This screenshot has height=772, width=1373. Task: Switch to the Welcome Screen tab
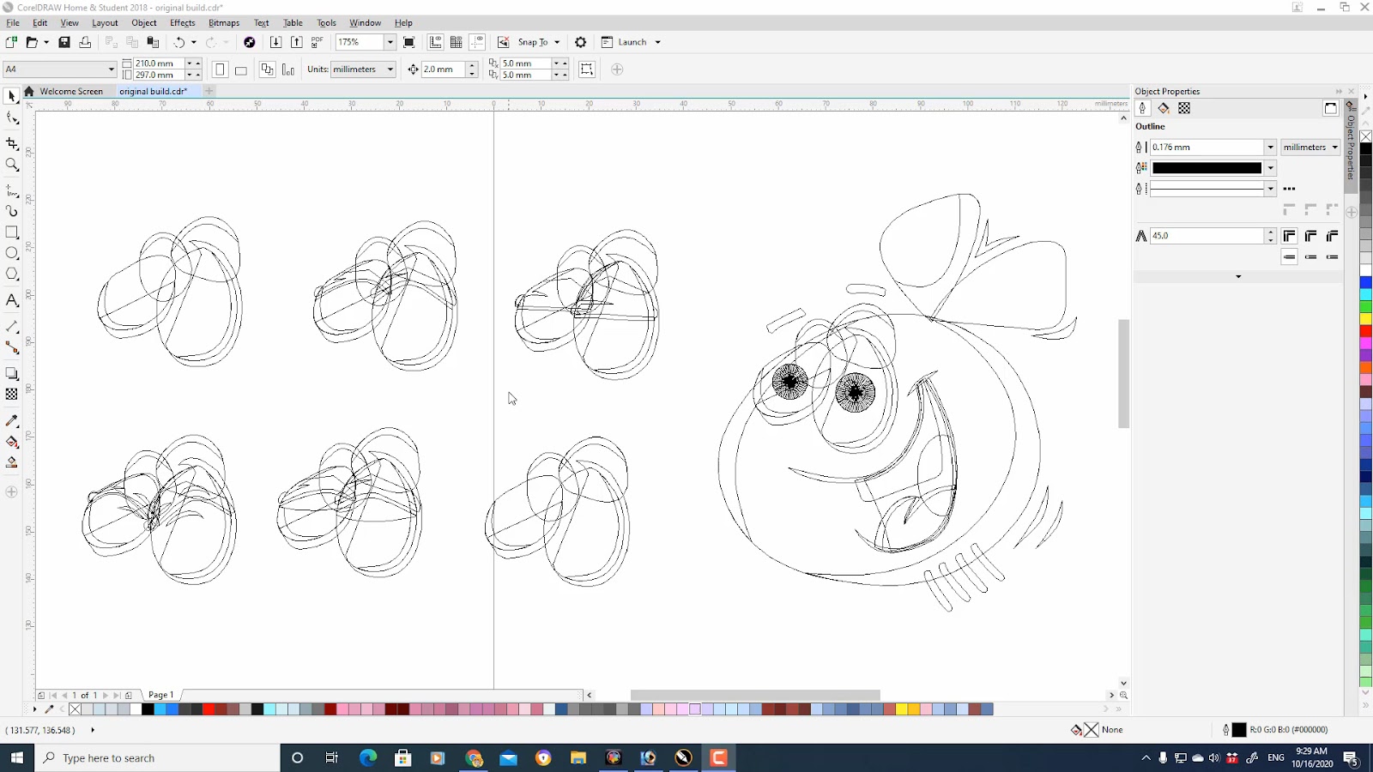(70, 91)
